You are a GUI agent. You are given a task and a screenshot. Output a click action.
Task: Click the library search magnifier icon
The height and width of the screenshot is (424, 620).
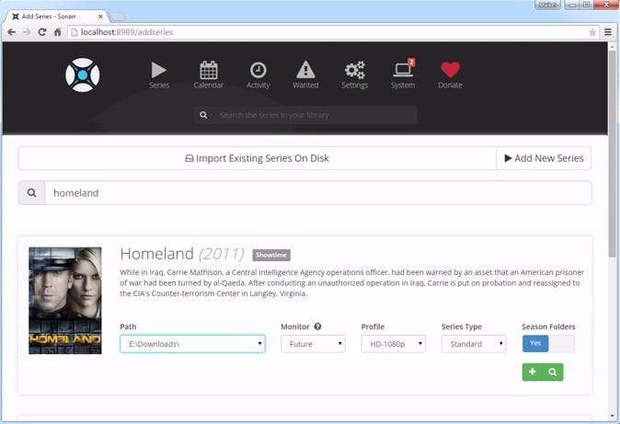(203, 115)
